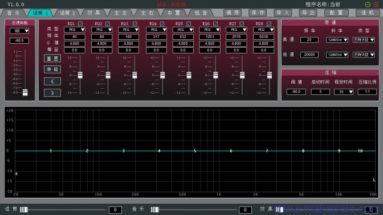Click the EQ1 frequency field showing 40
This screenshot has width=383, height=215.
75,37
